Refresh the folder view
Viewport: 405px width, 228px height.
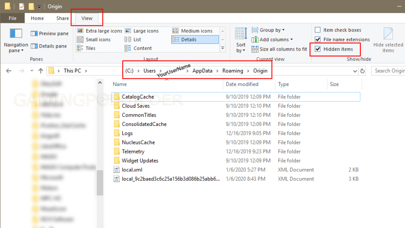click(363, 70)
